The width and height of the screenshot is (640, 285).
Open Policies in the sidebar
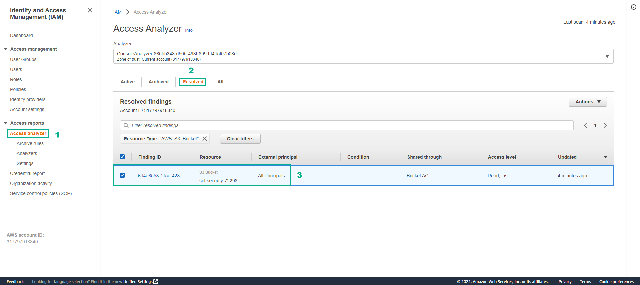pos(18,89)
